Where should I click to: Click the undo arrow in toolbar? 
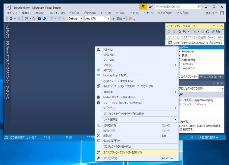[x=52, y=19]
